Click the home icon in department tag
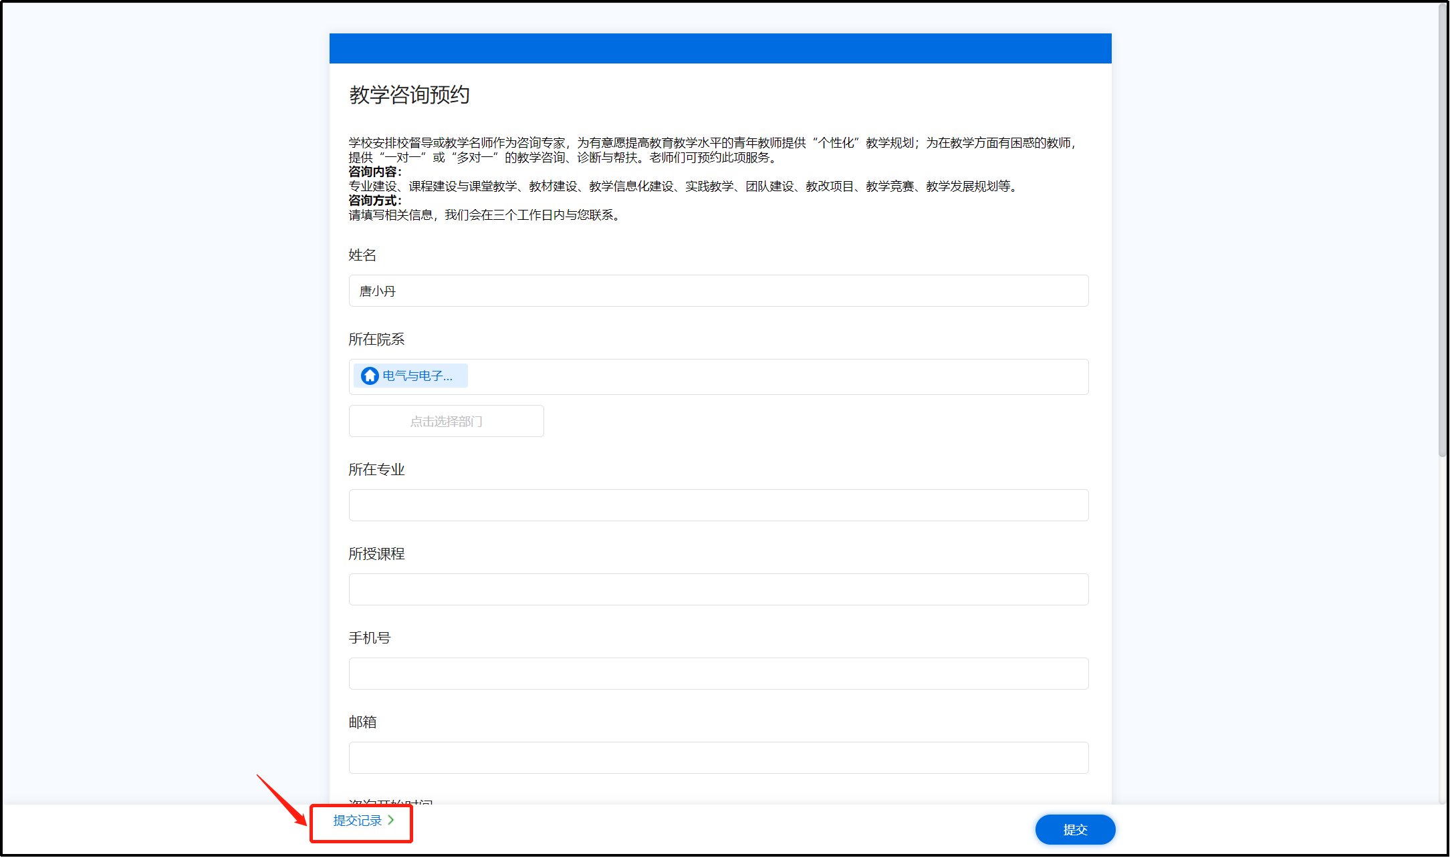The height and width of the screenshot is (858, 1450). pyautogui.click(x=370, y=376)
